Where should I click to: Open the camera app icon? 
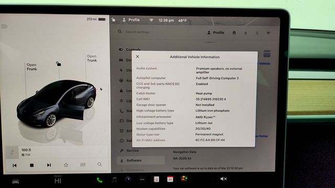[128, 180]
